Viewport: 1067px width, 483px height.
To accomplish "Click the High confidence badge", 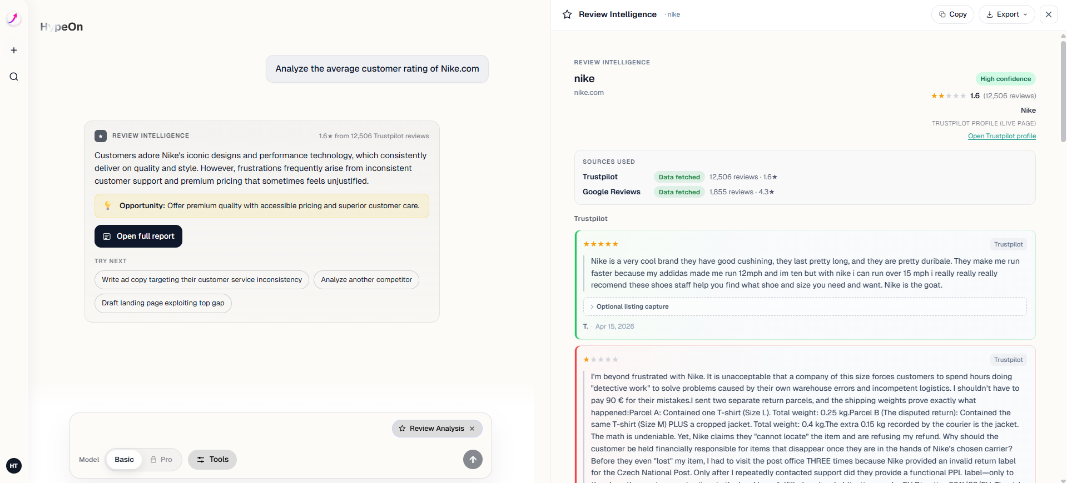I will click(1005, 79).
